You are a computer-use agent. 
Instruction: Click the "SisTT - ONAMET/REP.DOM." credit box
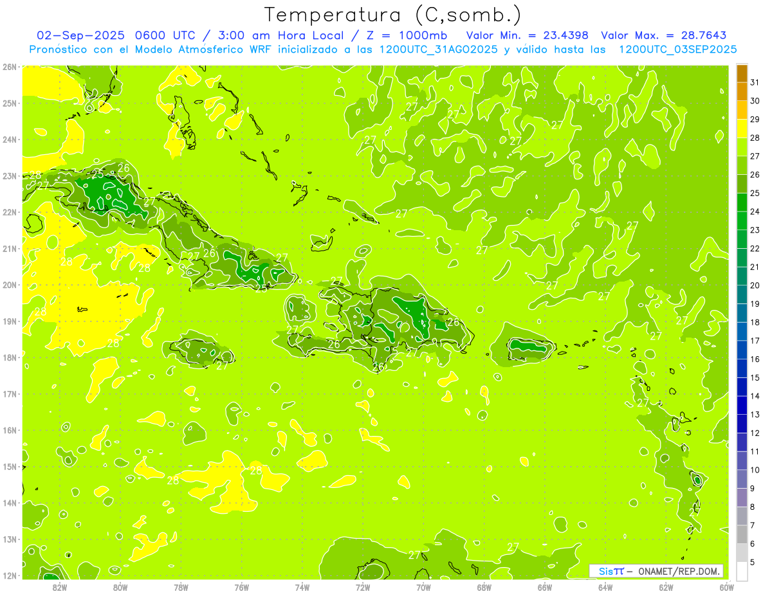pos(656,571)
